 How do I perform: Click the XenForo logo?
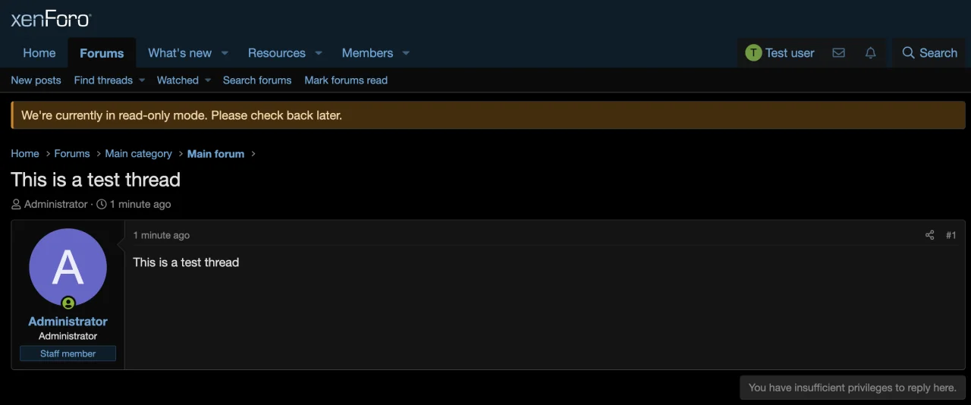[x=51, y=19]
